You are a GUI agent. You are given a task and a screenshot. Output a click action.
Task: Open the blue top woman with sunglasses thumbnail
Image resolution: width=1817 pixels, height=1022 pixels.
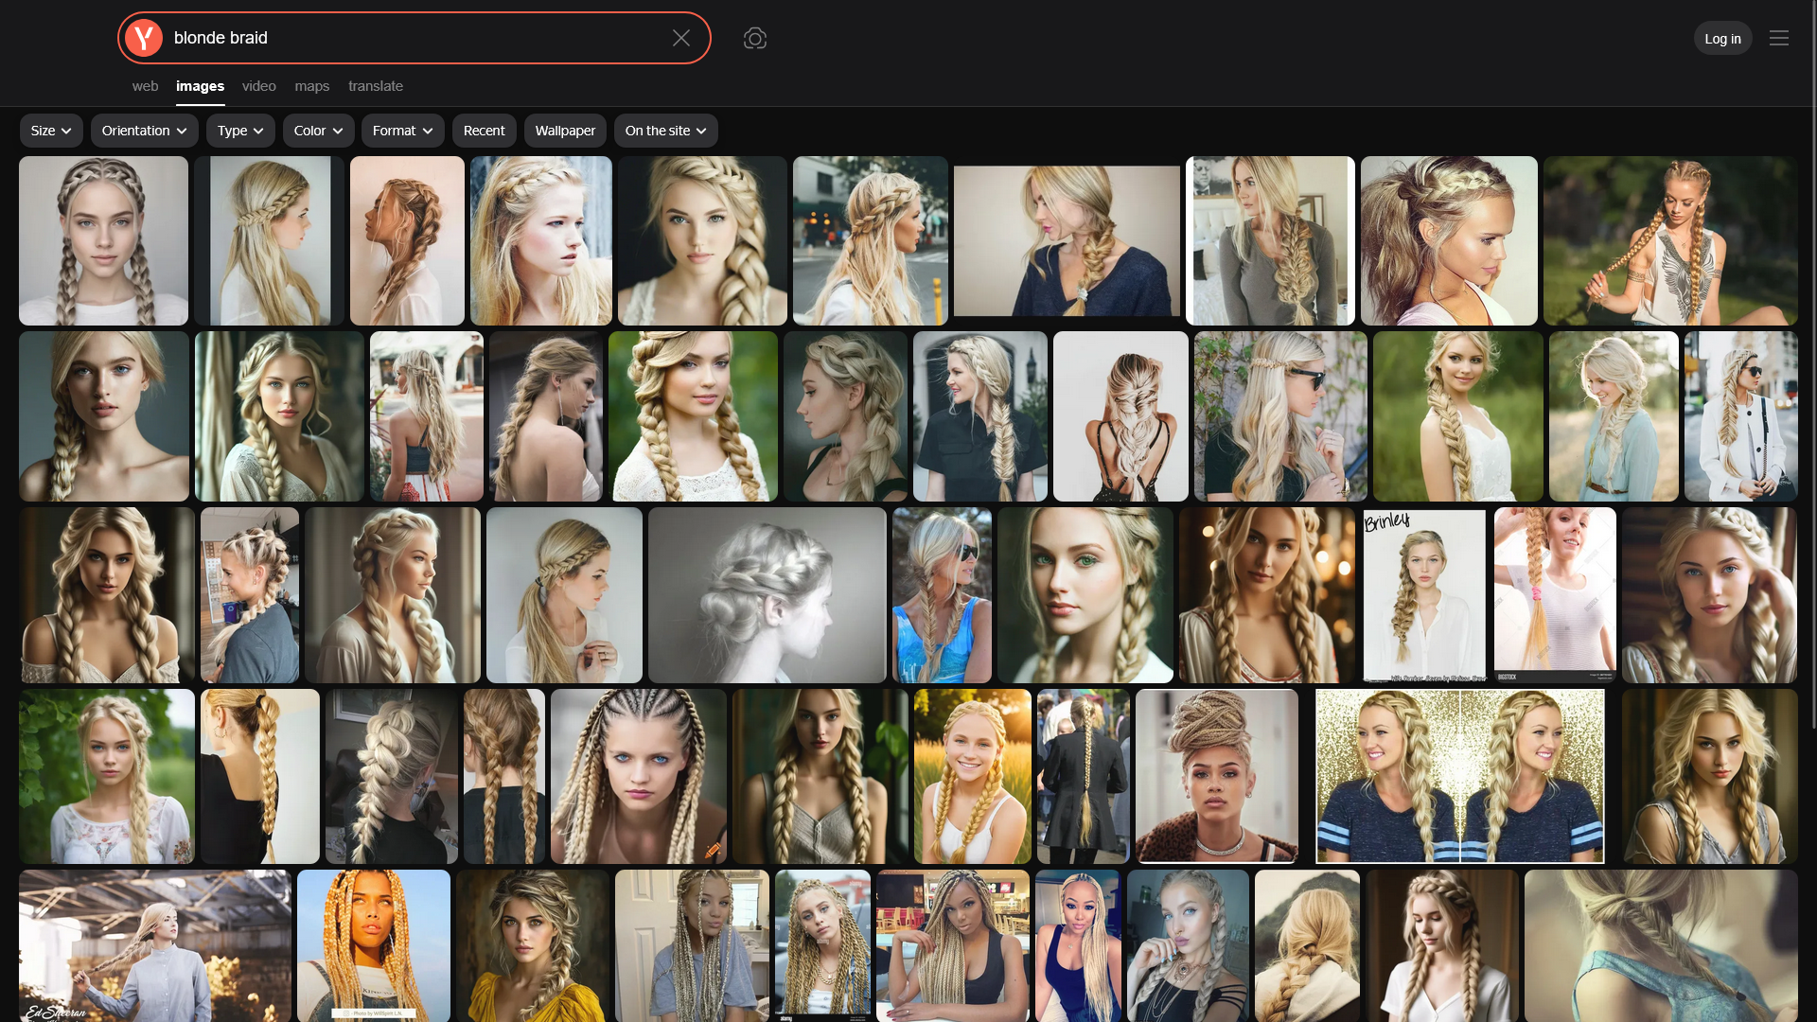[942, 595]
